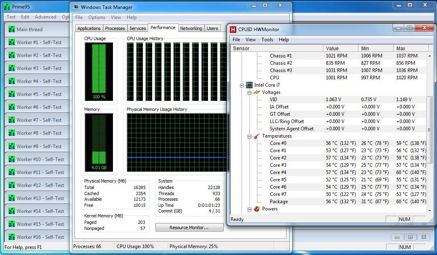The height and width of the screenshot is (255, 437).
Task: Click the Worker #5 Self-Test icon
Action: [x=11, y=94]
